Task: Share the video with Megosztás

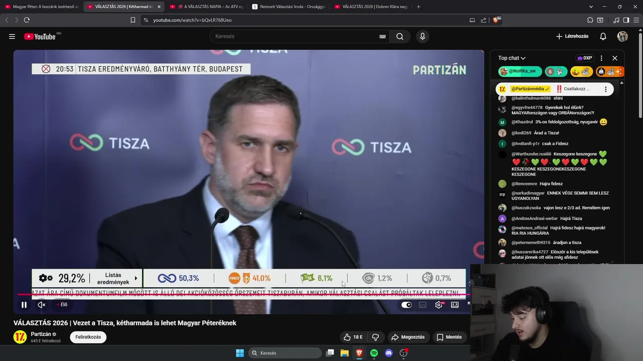Action: [408, 337]
